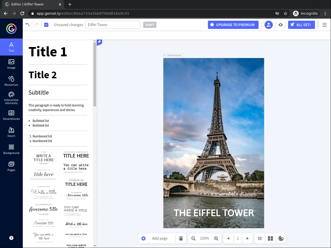Screen dimensions: 331x248
Task: Go to the next page arrow
Action: point(247,238)
